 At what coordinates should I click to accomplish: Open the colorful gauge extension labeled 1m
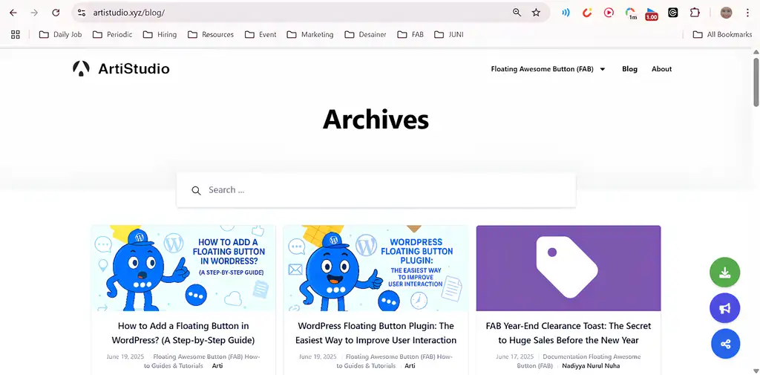[x=631, y=13]
